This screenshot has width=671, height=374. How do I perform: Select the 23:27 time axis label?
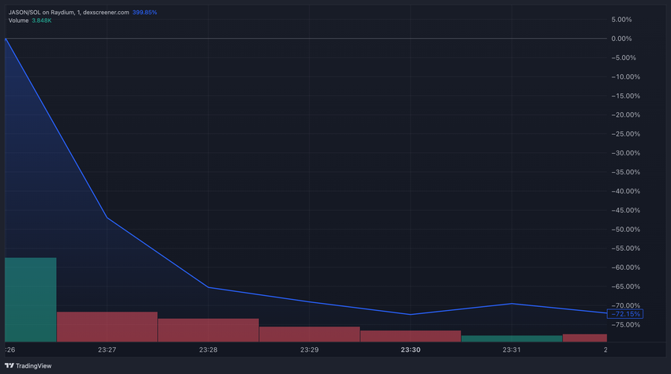pos(107,350)
